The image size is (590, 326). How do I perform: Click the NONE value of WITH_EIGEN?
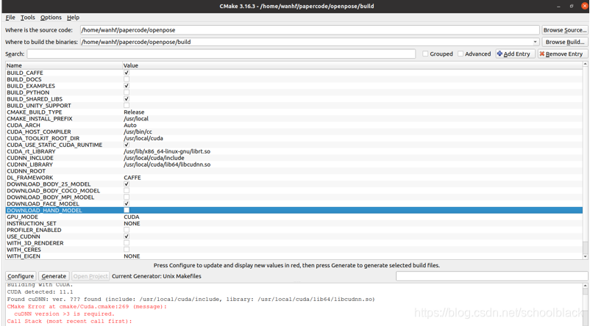132,256
